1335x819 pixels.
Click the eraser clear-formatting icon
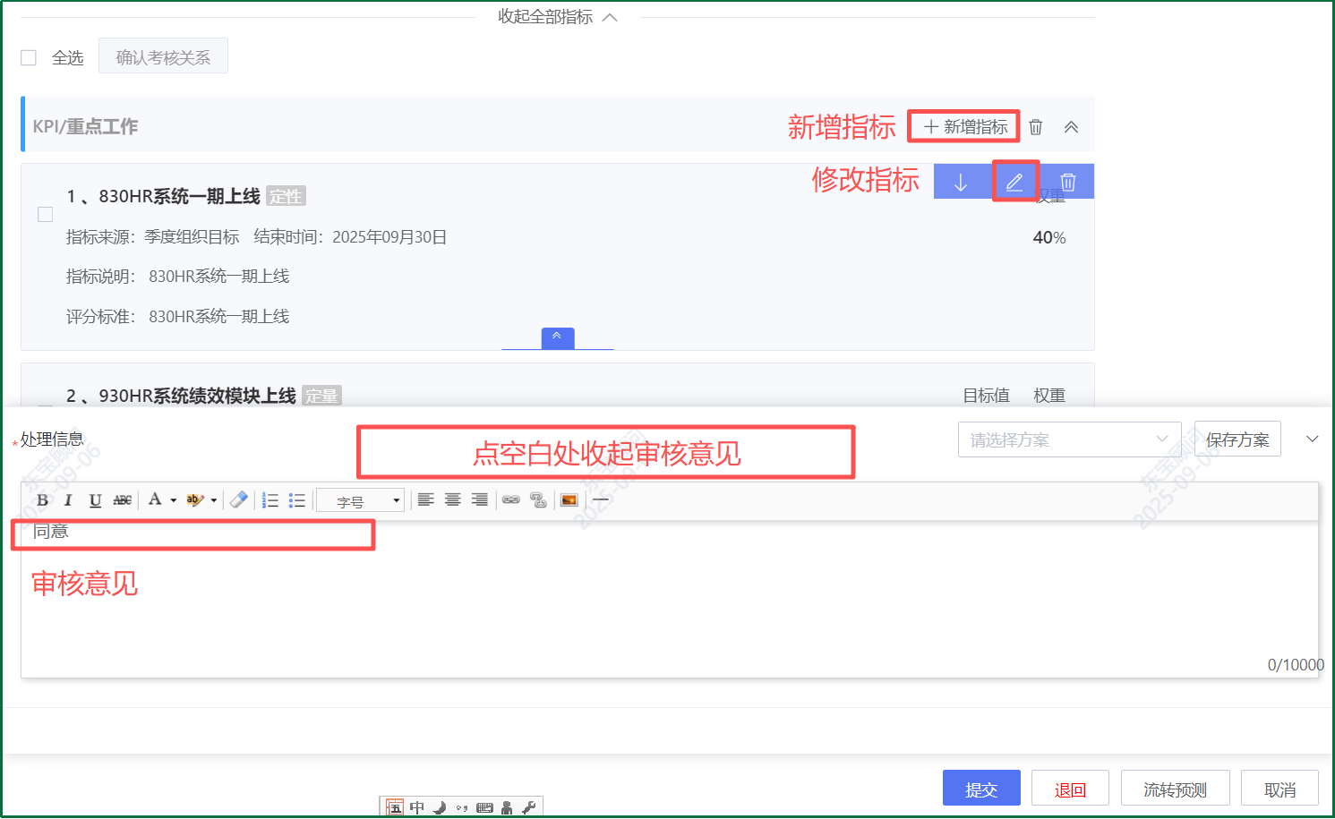point(239,500)
